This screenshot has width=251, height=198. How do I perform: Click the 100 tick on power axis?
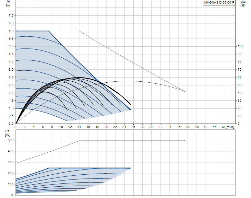click(11, 184)
